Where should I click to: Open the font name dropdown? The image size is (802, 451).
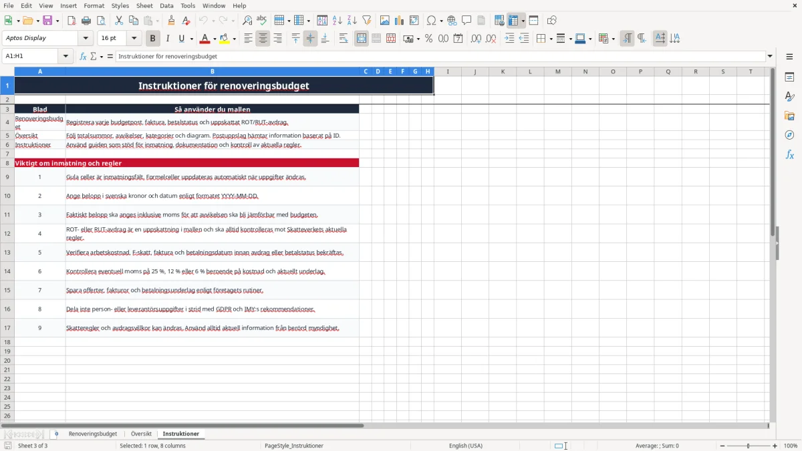(85, 39)
